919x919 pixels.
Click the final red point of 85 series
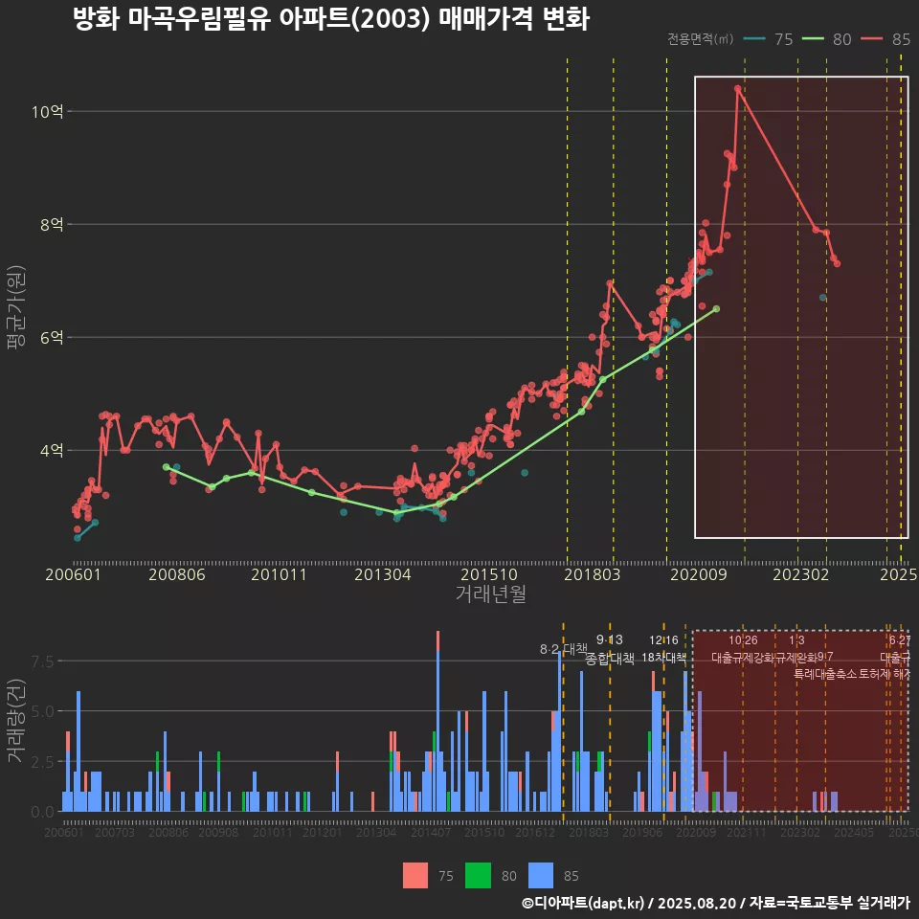pyautogui.click(x=838, y=264)
